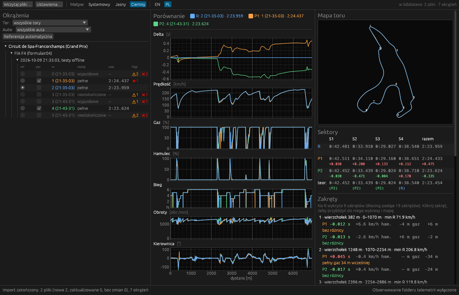Uncheck the compare checkbox for lap 1 (21-35-03)
459x295 pixels.
click(x=39, y=81)
